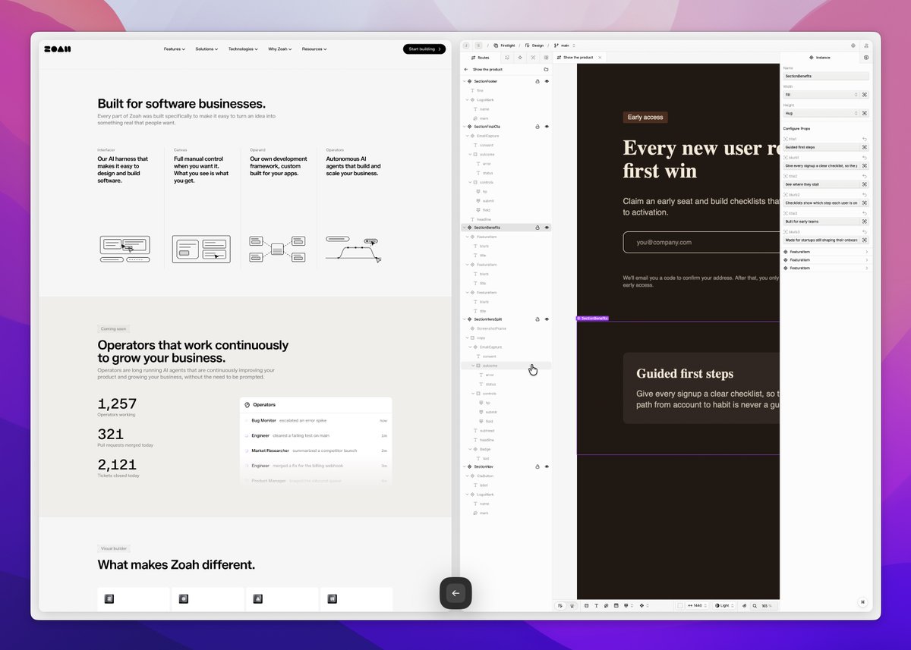Viewport: 911px width, 650px height.
Task: Open the main branch selector
Action: (563, 46)
